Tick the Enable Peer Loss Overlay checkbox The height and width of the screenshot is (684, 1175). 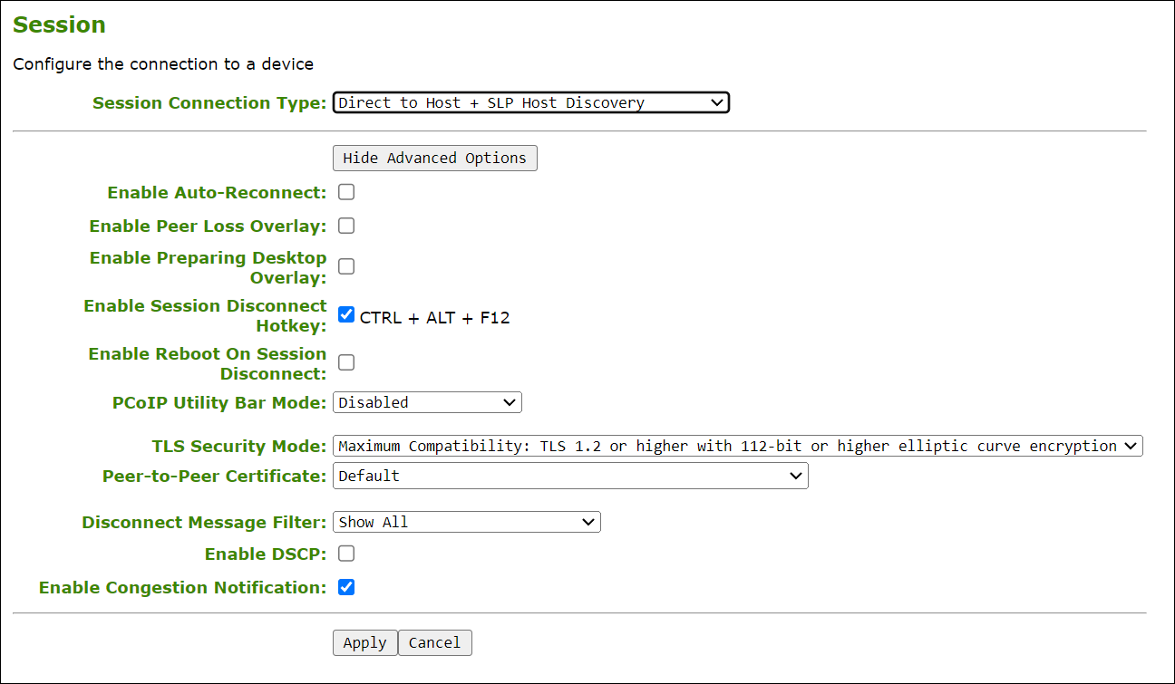pyautogui.click(x=346, y=226)
